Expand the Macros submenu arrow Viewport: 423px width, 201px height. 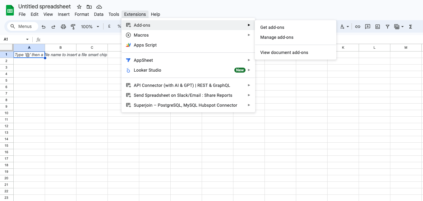[249, 35]
